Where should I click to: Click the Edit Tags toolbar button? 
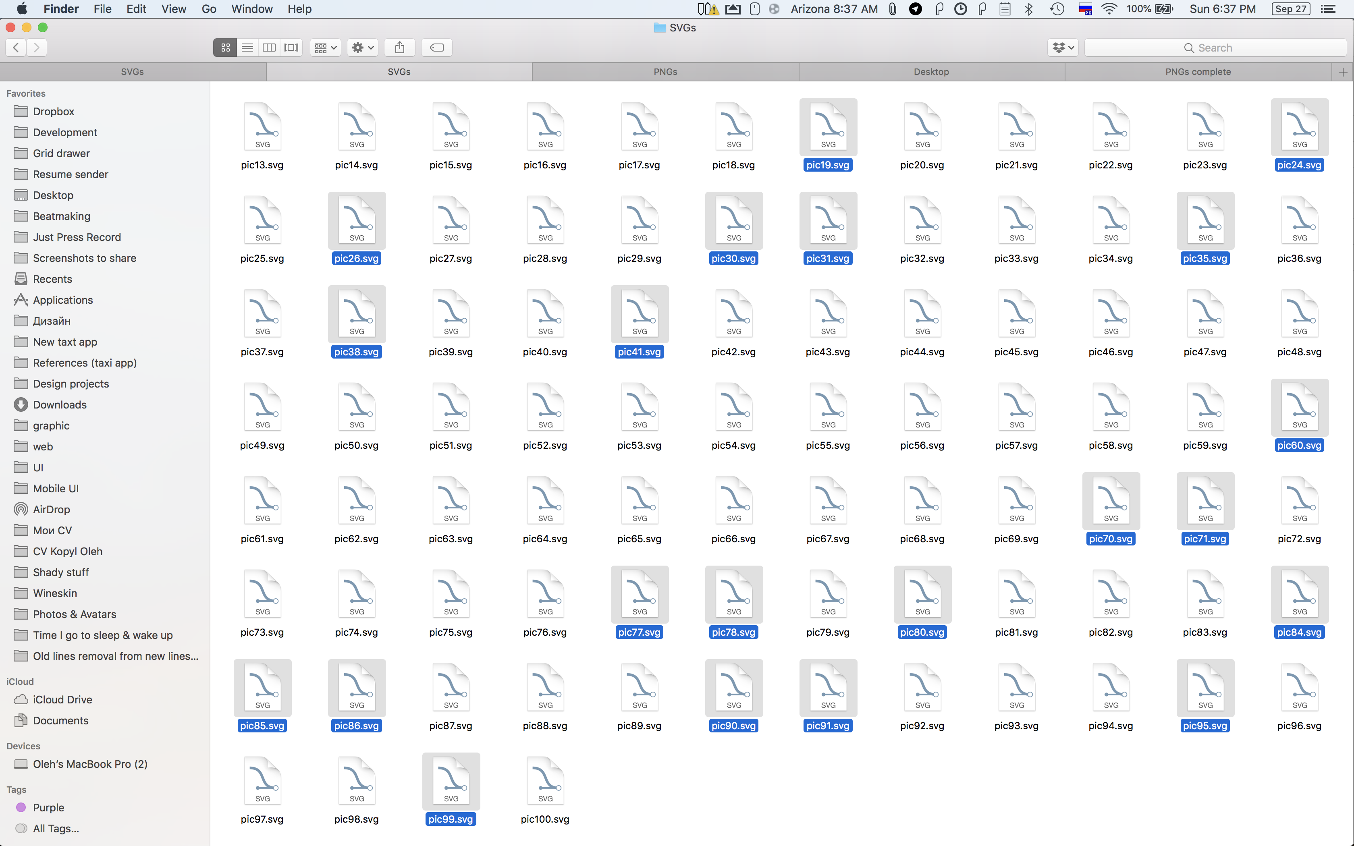pyautogui.click(x=436, y=48)
